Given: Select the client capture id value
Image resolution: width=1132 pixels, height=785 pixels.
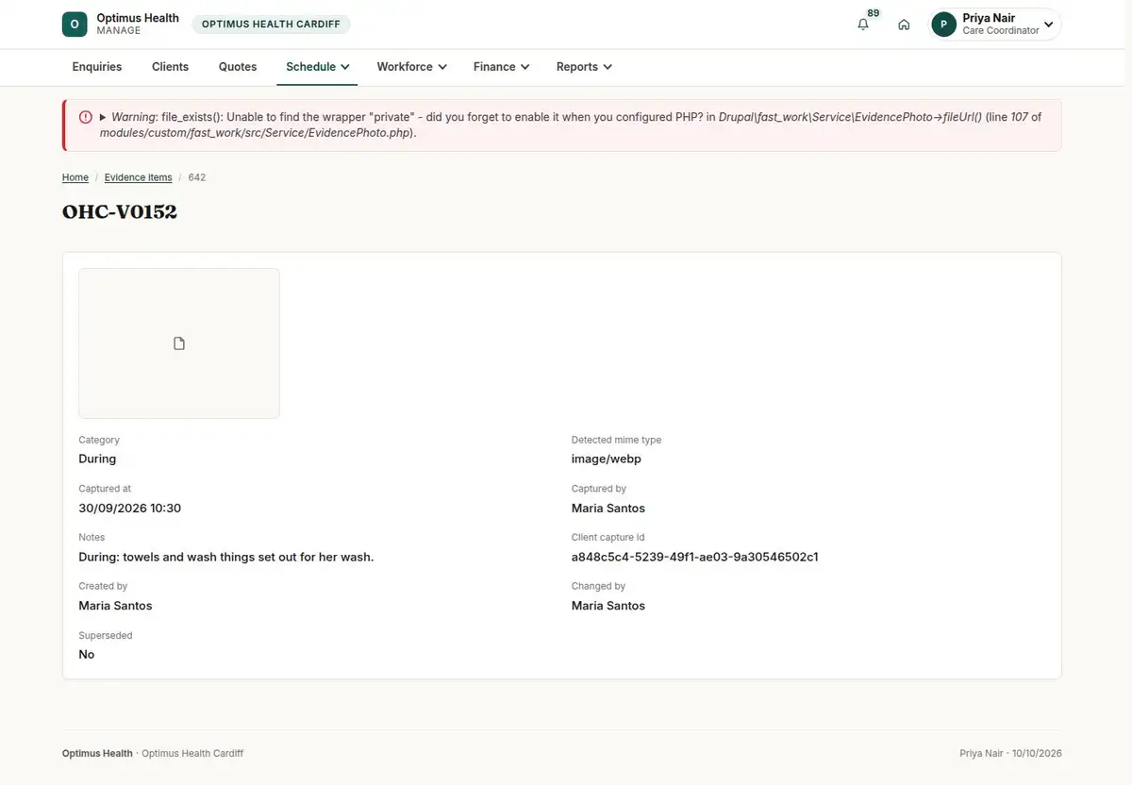Looking at the screenshot, I should click(695, 557).
